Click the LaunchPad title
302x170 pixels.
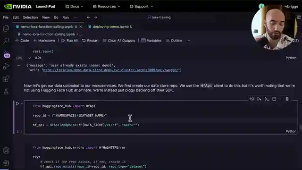pos(45,6)
